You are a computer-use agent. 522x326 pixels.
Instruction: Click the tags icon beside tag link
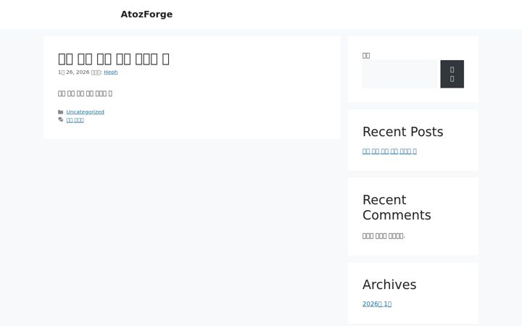(61, 120)
